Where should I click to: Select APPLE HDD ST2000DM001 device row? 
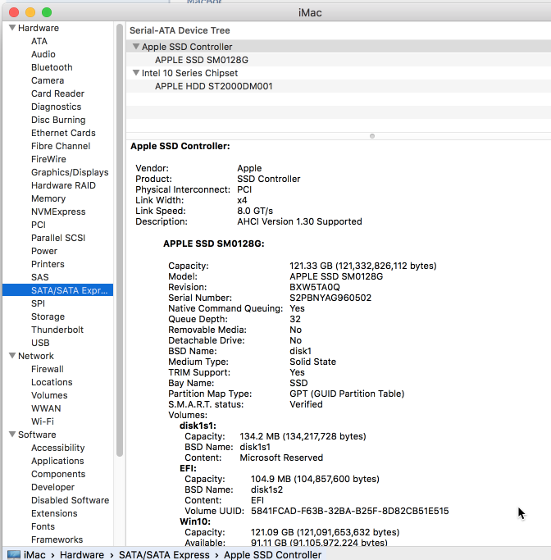(x=339, y=86)
